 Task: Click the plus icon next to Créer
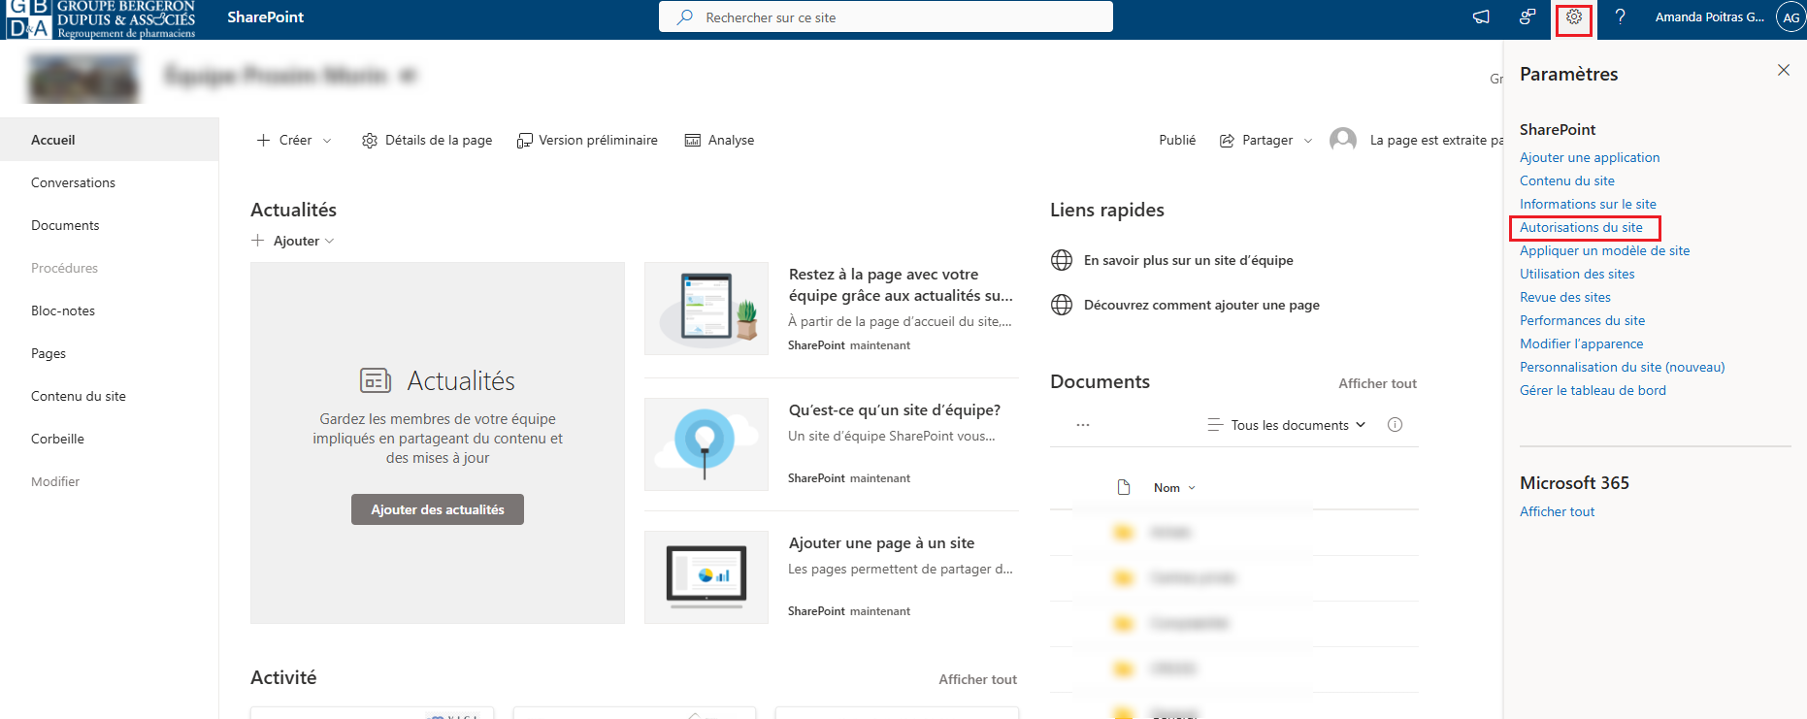(x=263, y=141)
